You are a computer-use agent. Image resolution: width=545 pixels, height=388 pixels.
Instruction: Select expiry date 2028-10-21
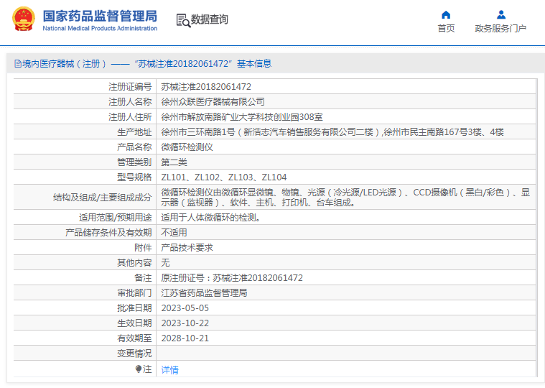pos(185,338)
